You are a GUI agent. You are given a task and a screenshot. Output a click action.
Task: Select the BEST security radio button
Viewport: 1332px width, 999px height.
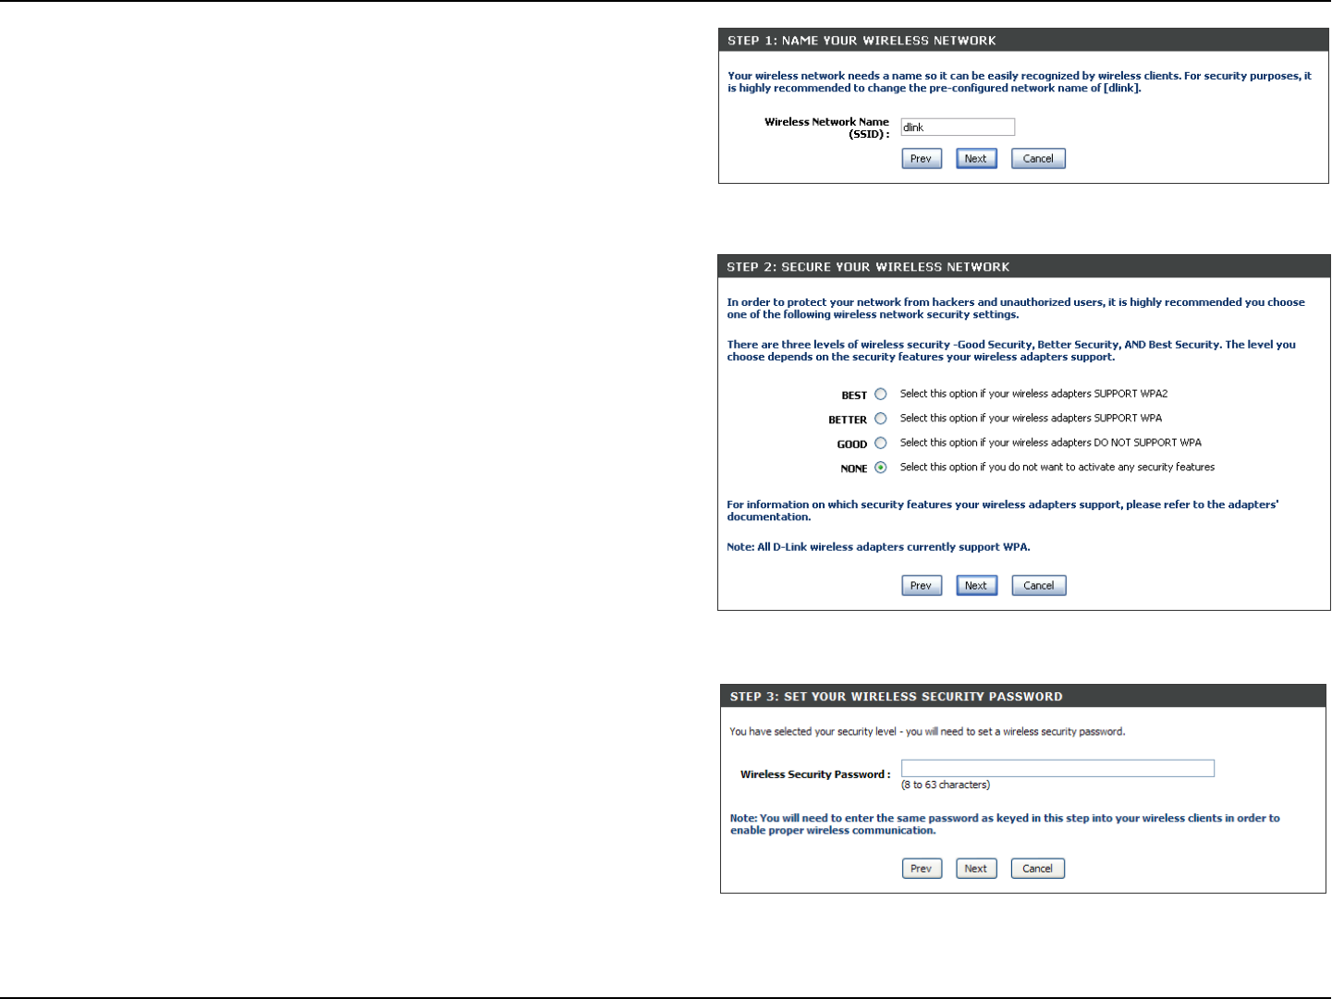(881, 395)
